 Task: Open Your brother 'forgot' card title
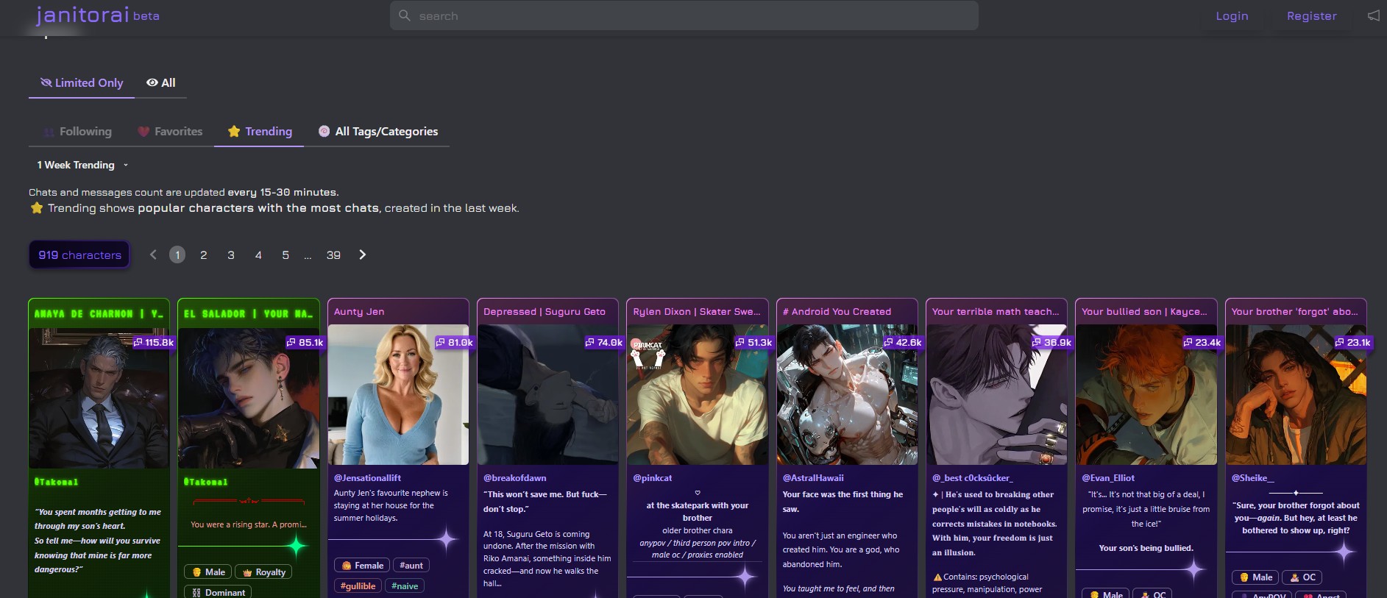pos(1295,312)
